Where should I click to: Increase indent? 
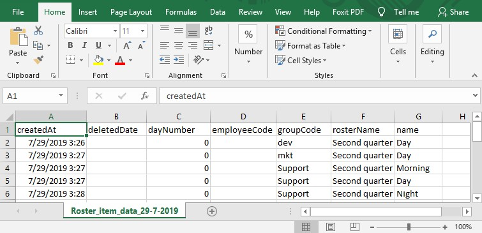click(x=179, y=59)
